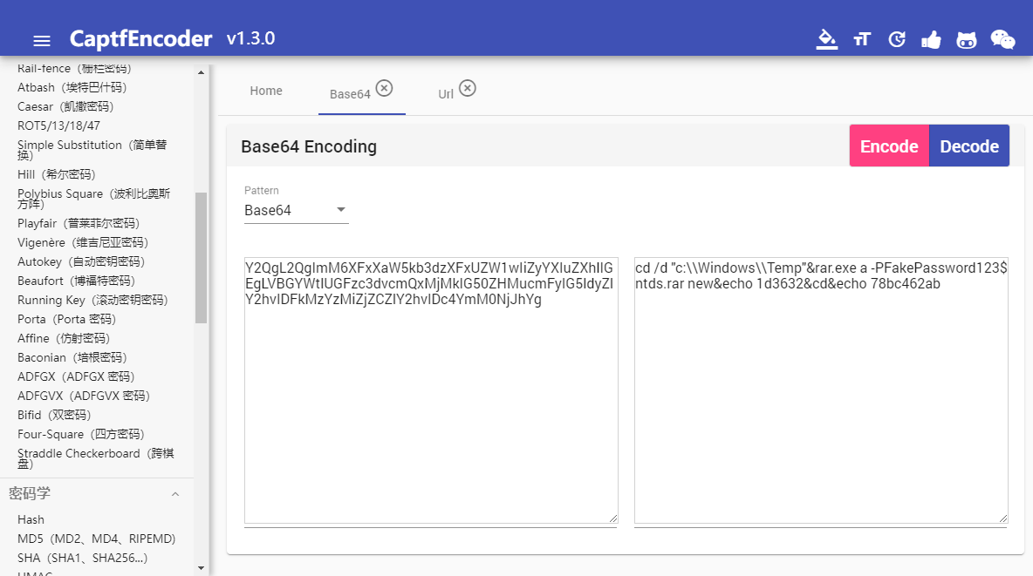Click sidebar scrollbar down arrow
1033x576 pixels.
point(201,568)
